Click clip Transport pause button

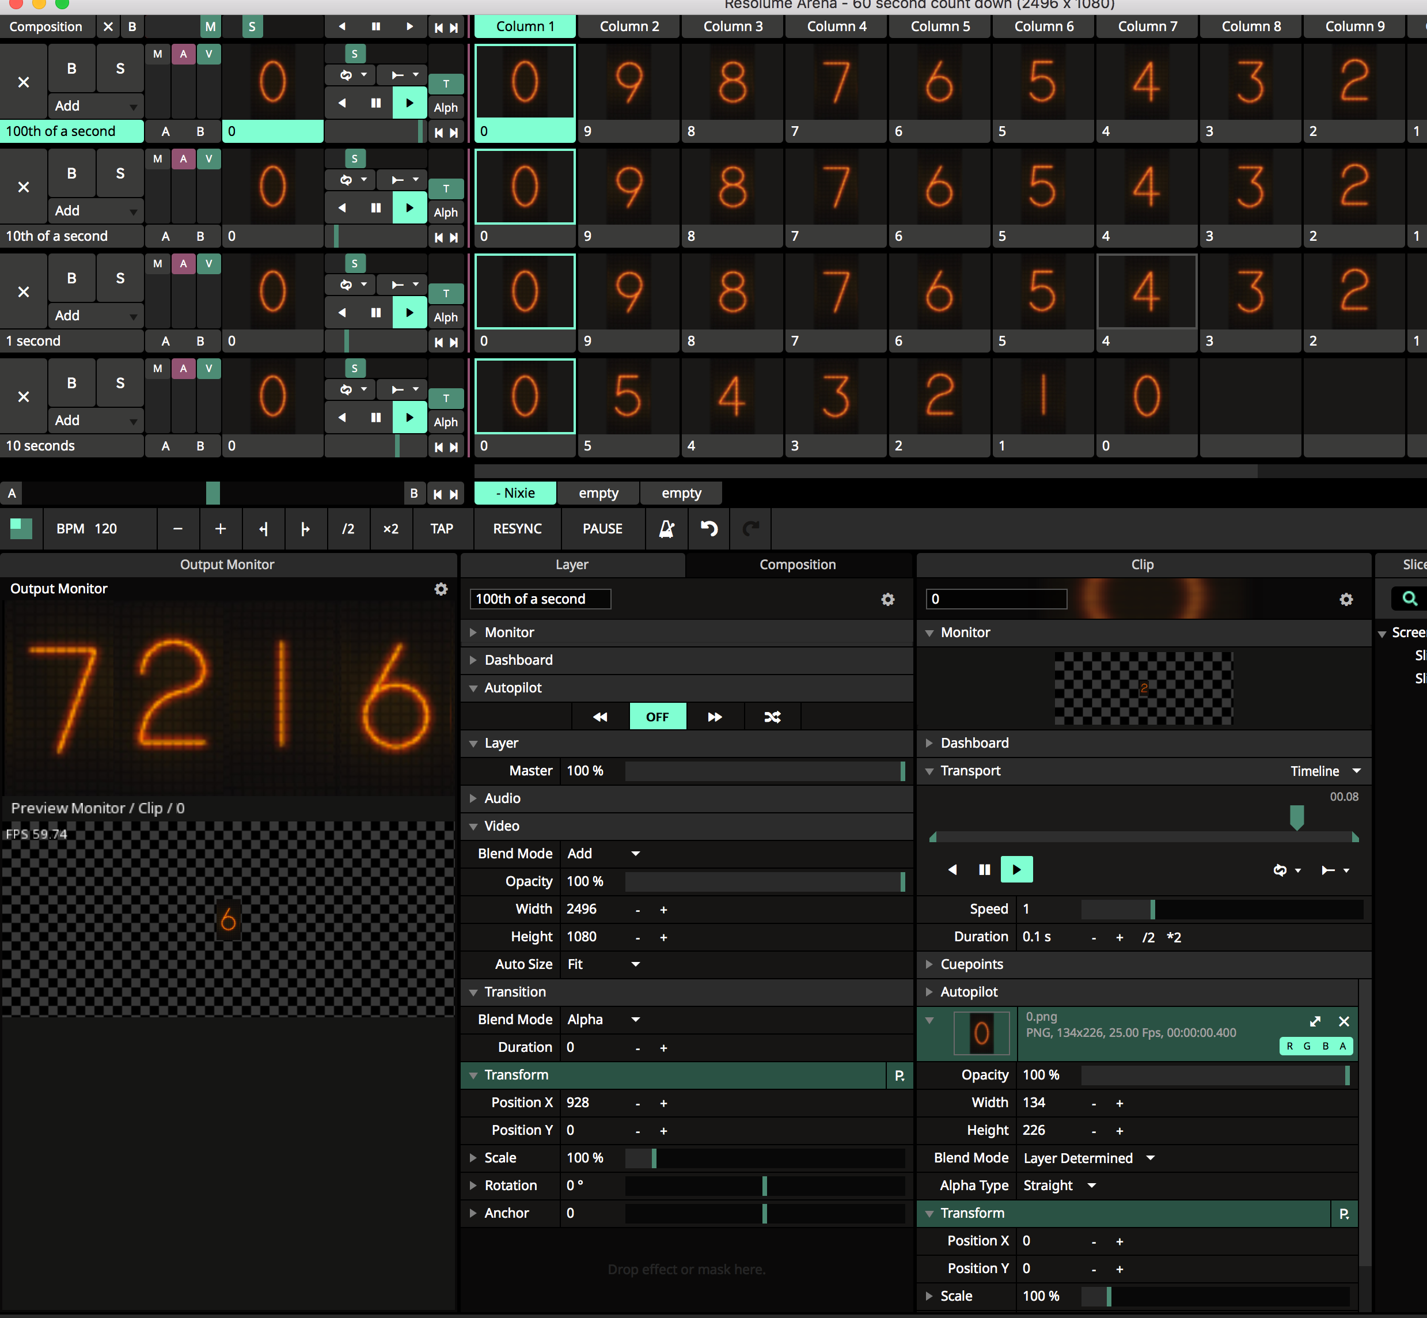point(984,869)
